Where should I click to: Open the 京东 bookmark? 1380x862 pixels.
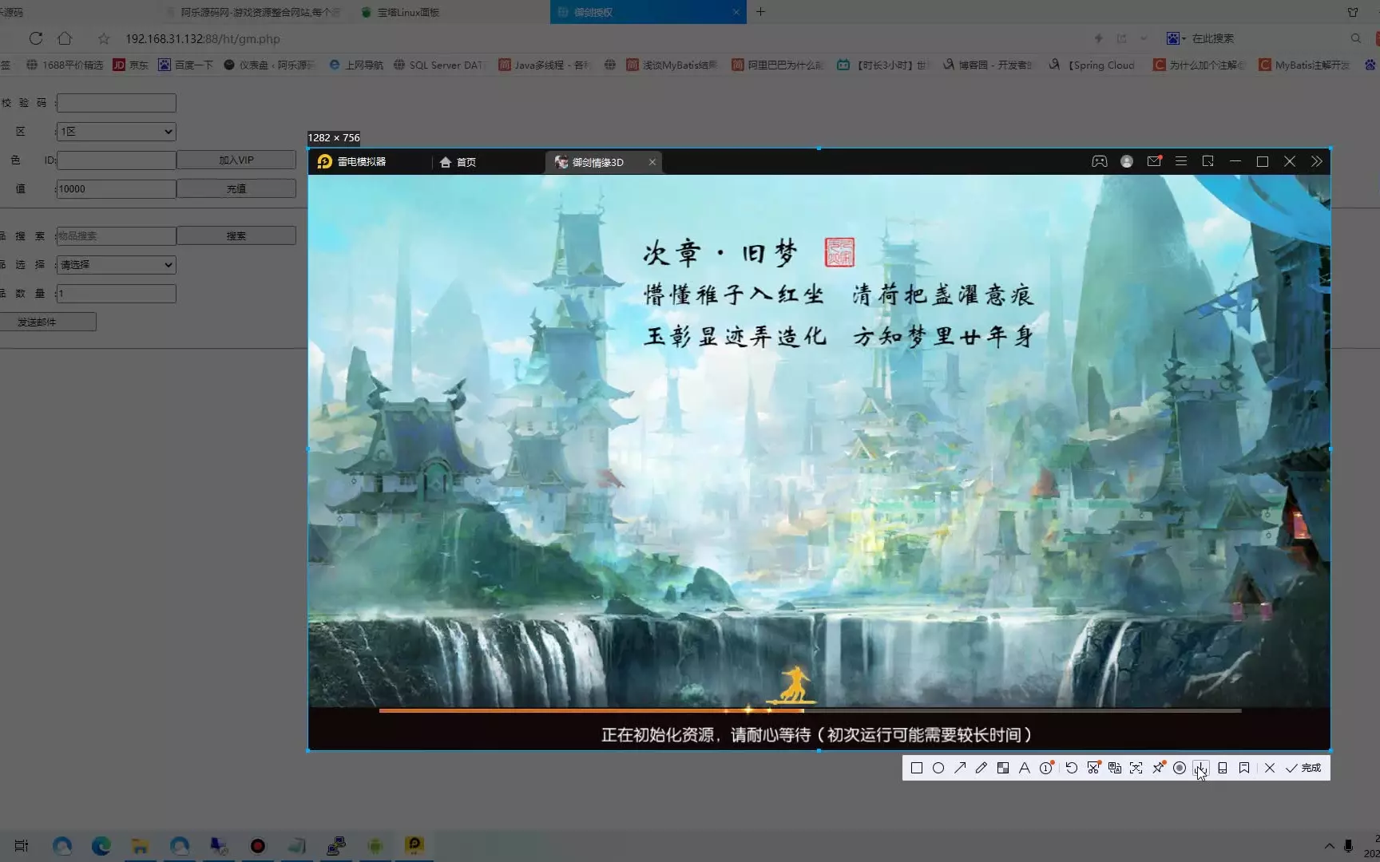click(131, 65)
